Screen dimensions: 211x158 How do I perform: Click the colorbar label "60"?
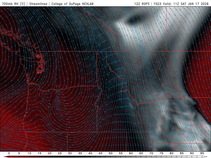pos(131,153)
